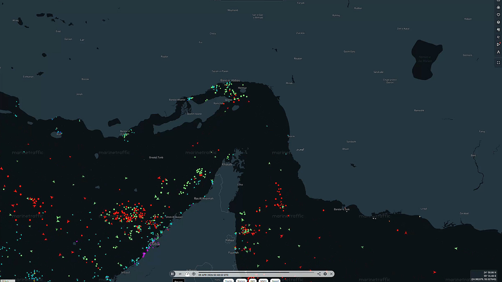Viewport: 502px width, 282px height.
Task: Share the playback via share icon
Action: pyautogui.click(x=319, y=274)
